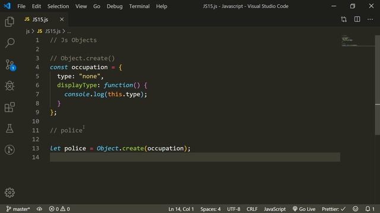
Task: Open the errors and warnings counter
Action: click(x=59, y=209)
